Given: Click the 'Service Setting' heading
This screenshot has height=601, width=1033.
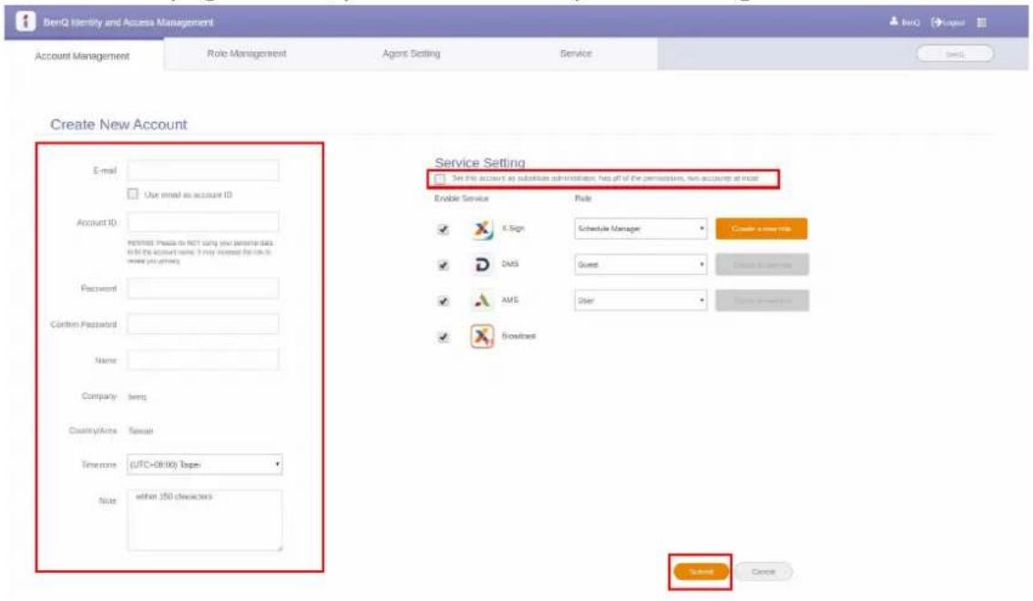Looking at the screenshot, I should click(479, 162).
